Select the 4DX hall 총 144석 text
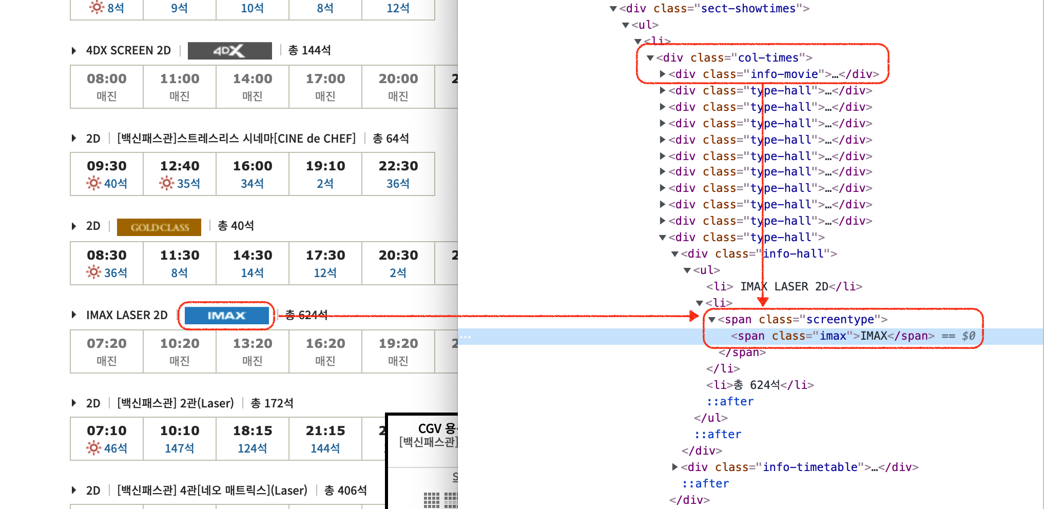1044x509 pixels. pos(309,50)
